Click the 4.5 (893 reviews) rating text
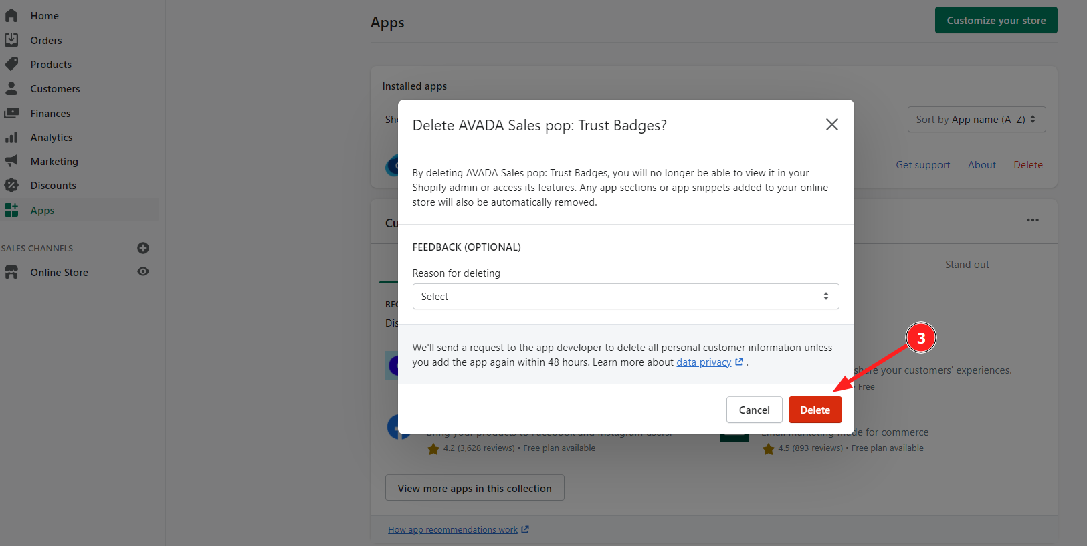Screen dimensions: 1087x546 pos(810,448)
